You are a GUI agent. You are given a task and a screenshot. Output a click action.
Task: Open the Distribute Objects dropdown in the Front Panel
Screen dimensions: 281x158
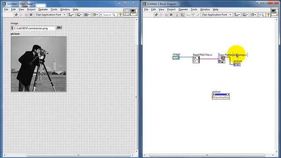point(79,14)
